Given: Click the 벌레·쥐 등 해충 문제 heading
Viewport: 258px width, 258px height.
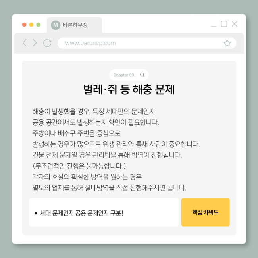Looking at the screenshot, I should tap(129, 90).
